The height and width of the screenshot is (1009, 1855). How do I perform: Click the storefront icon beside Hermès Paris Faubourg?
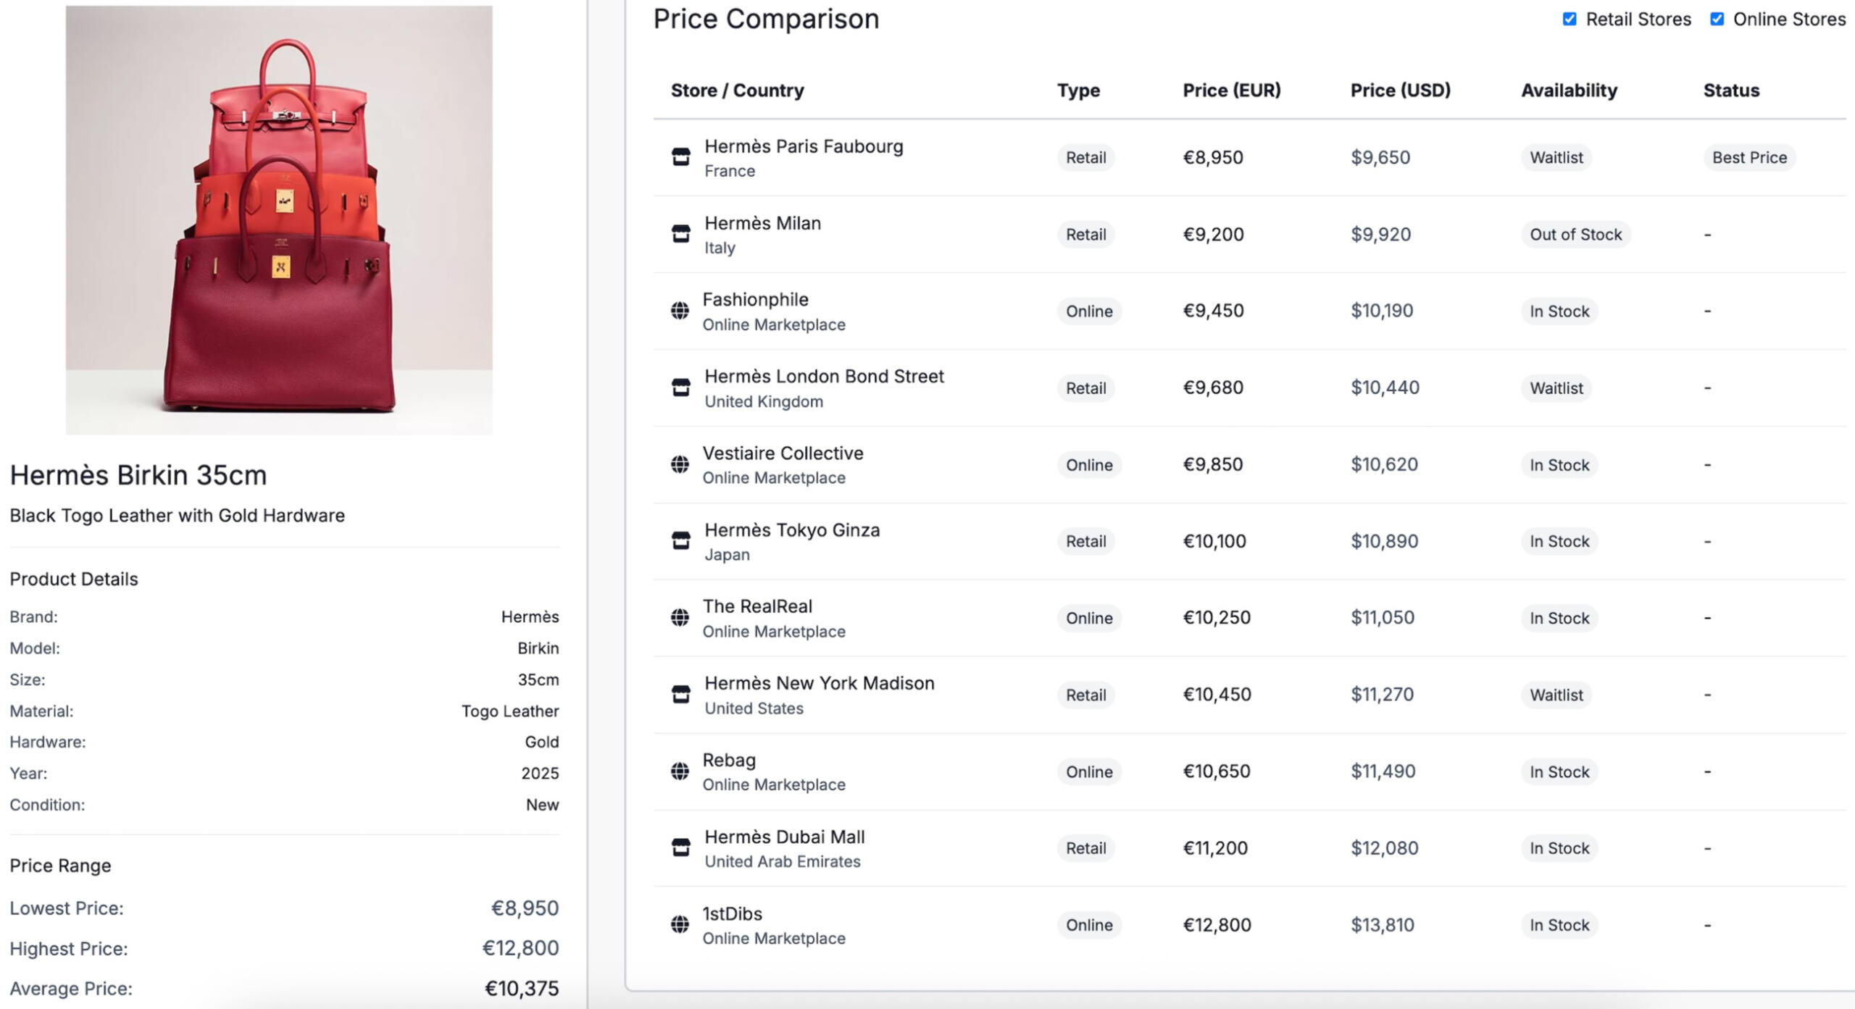click(680, 157)
